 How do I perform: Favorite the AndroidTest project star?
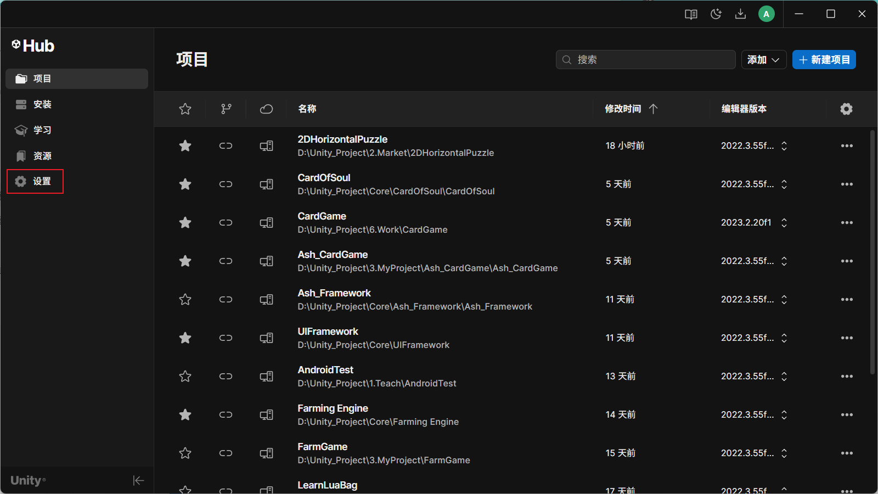click(x=185, y=376)
